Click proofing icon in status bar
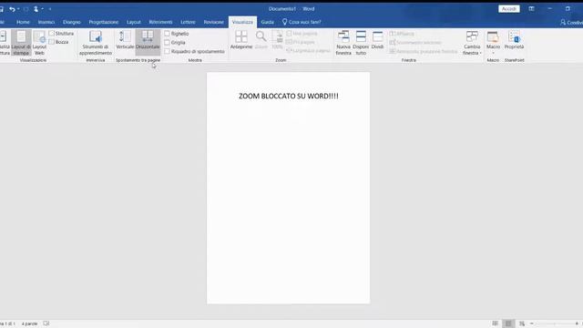This screenshot has height=328, width=583. (46, 323)
